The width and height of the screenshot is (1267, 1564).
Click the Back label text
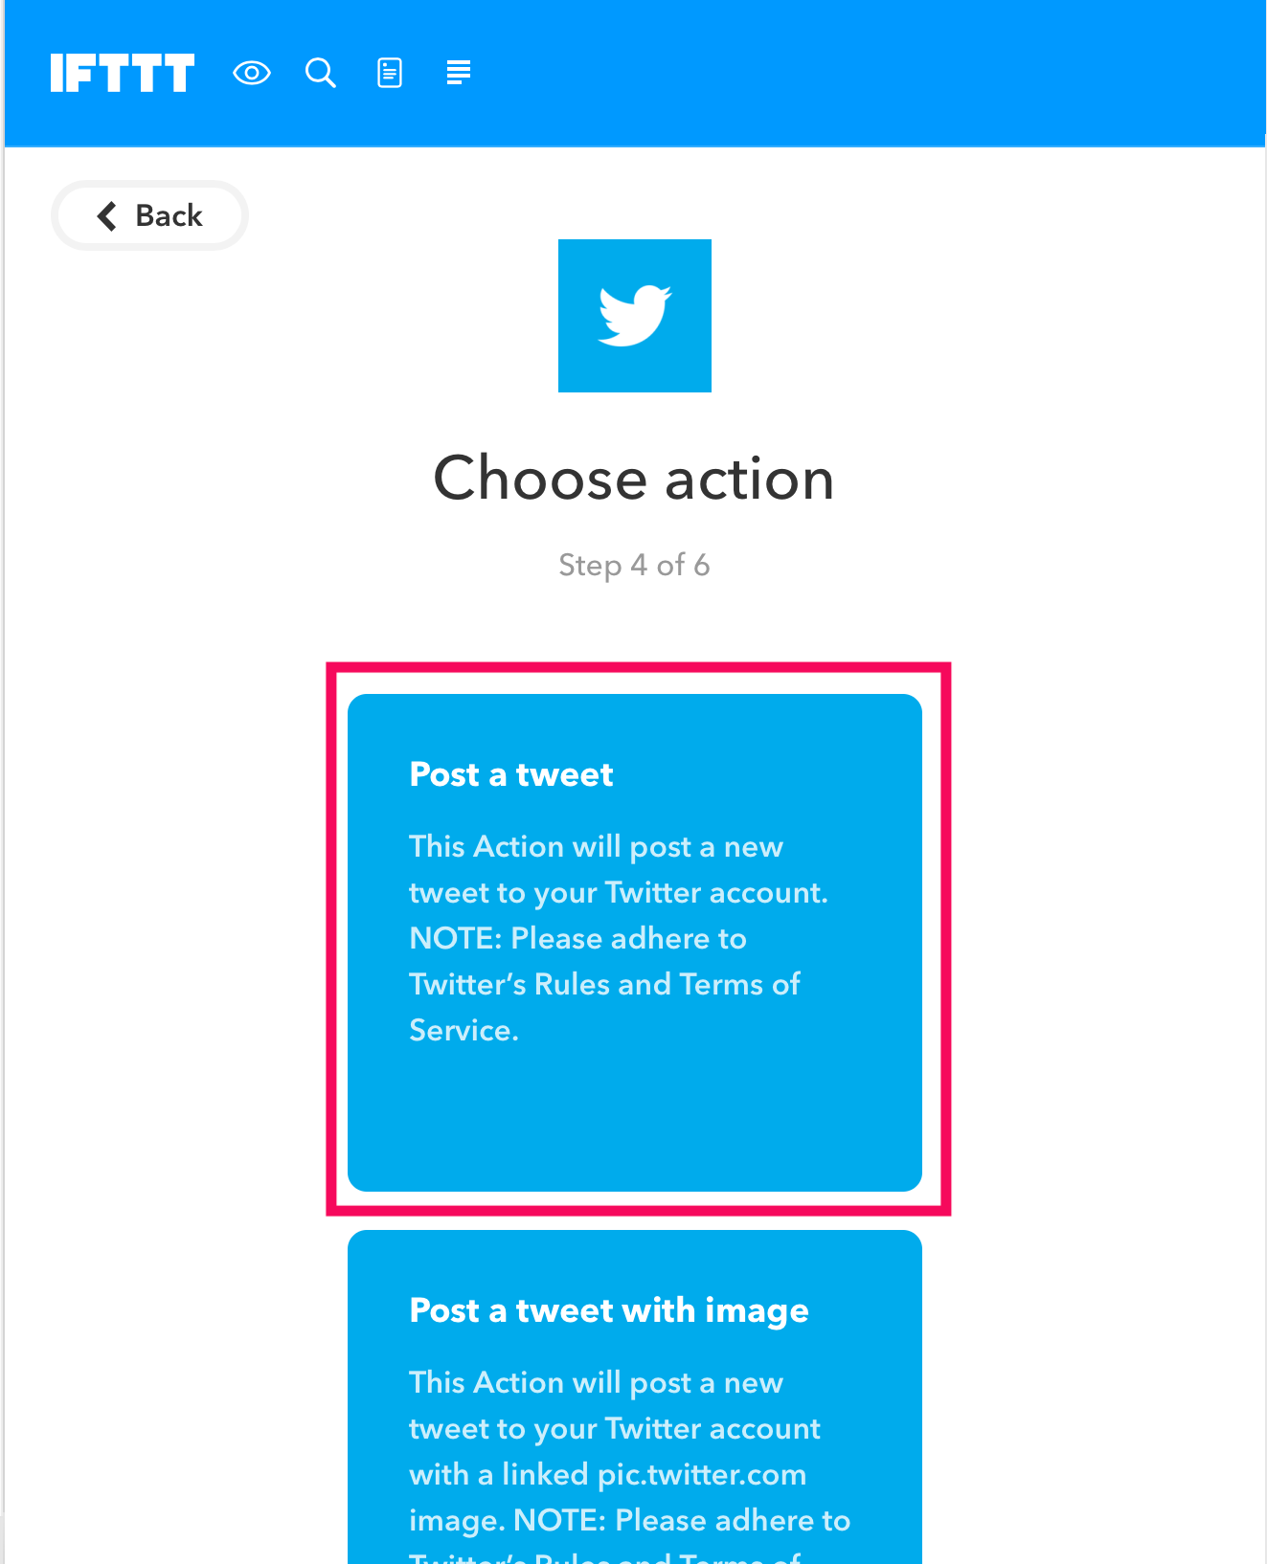click(170, 215)
